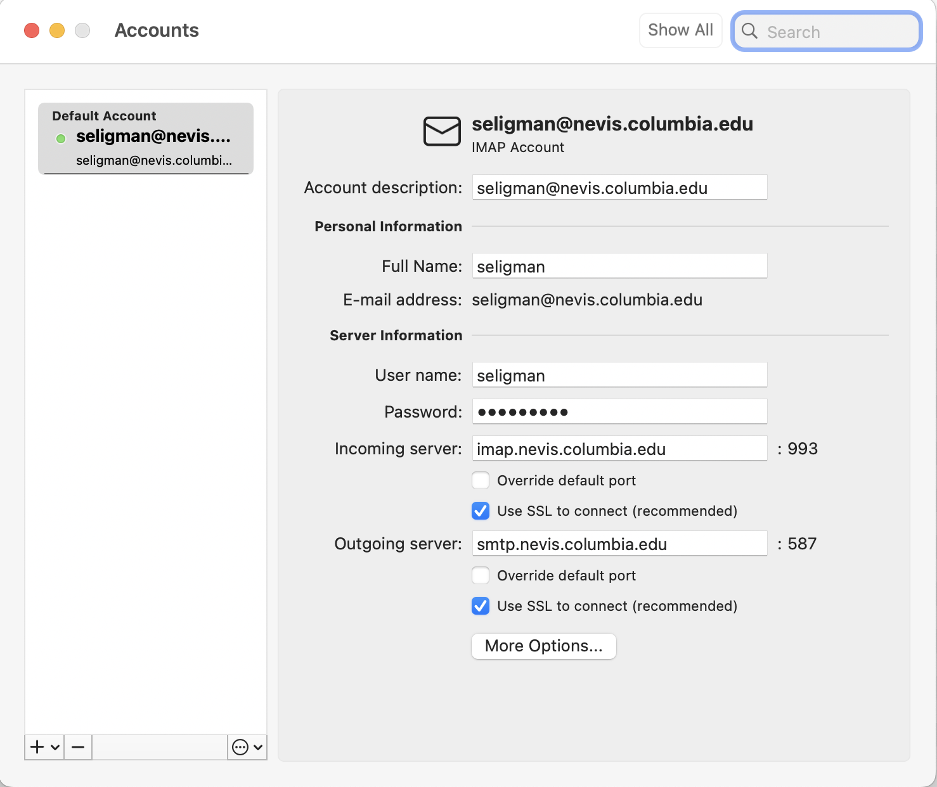Expand the chevron beside the ellipsis button
The width and height of the screenshot is (937, 787).
click(258, 747)
